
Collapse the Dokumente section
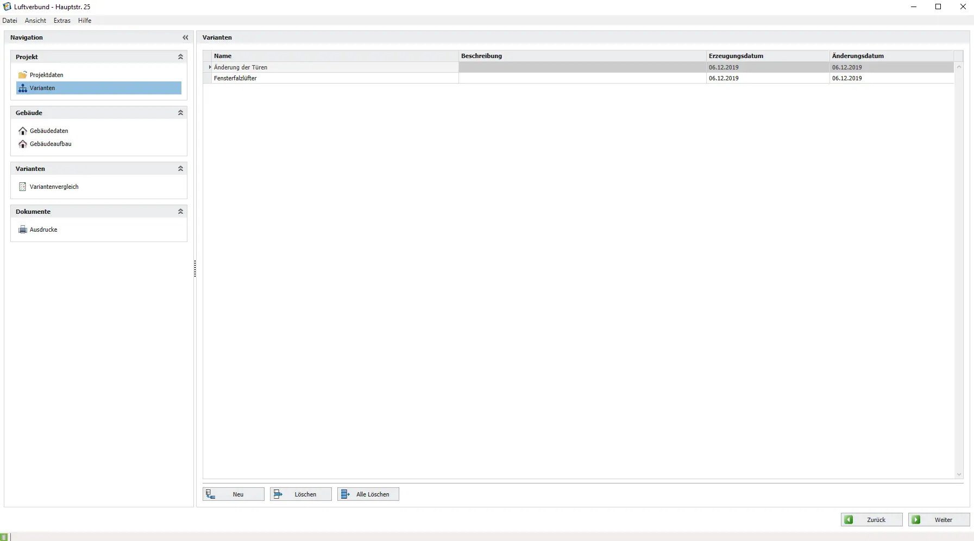(180, 212)
